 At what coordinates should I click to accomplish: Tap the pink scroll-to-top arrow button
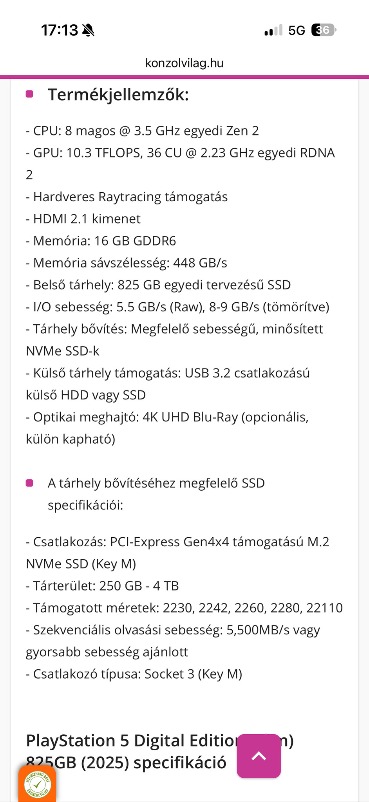[259, 756]
